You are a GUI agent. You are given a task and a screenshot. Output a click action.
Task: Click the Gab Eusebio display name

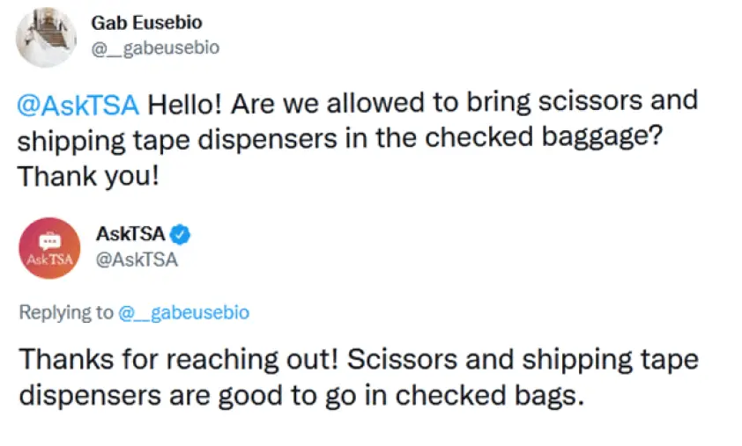point(146,23)
